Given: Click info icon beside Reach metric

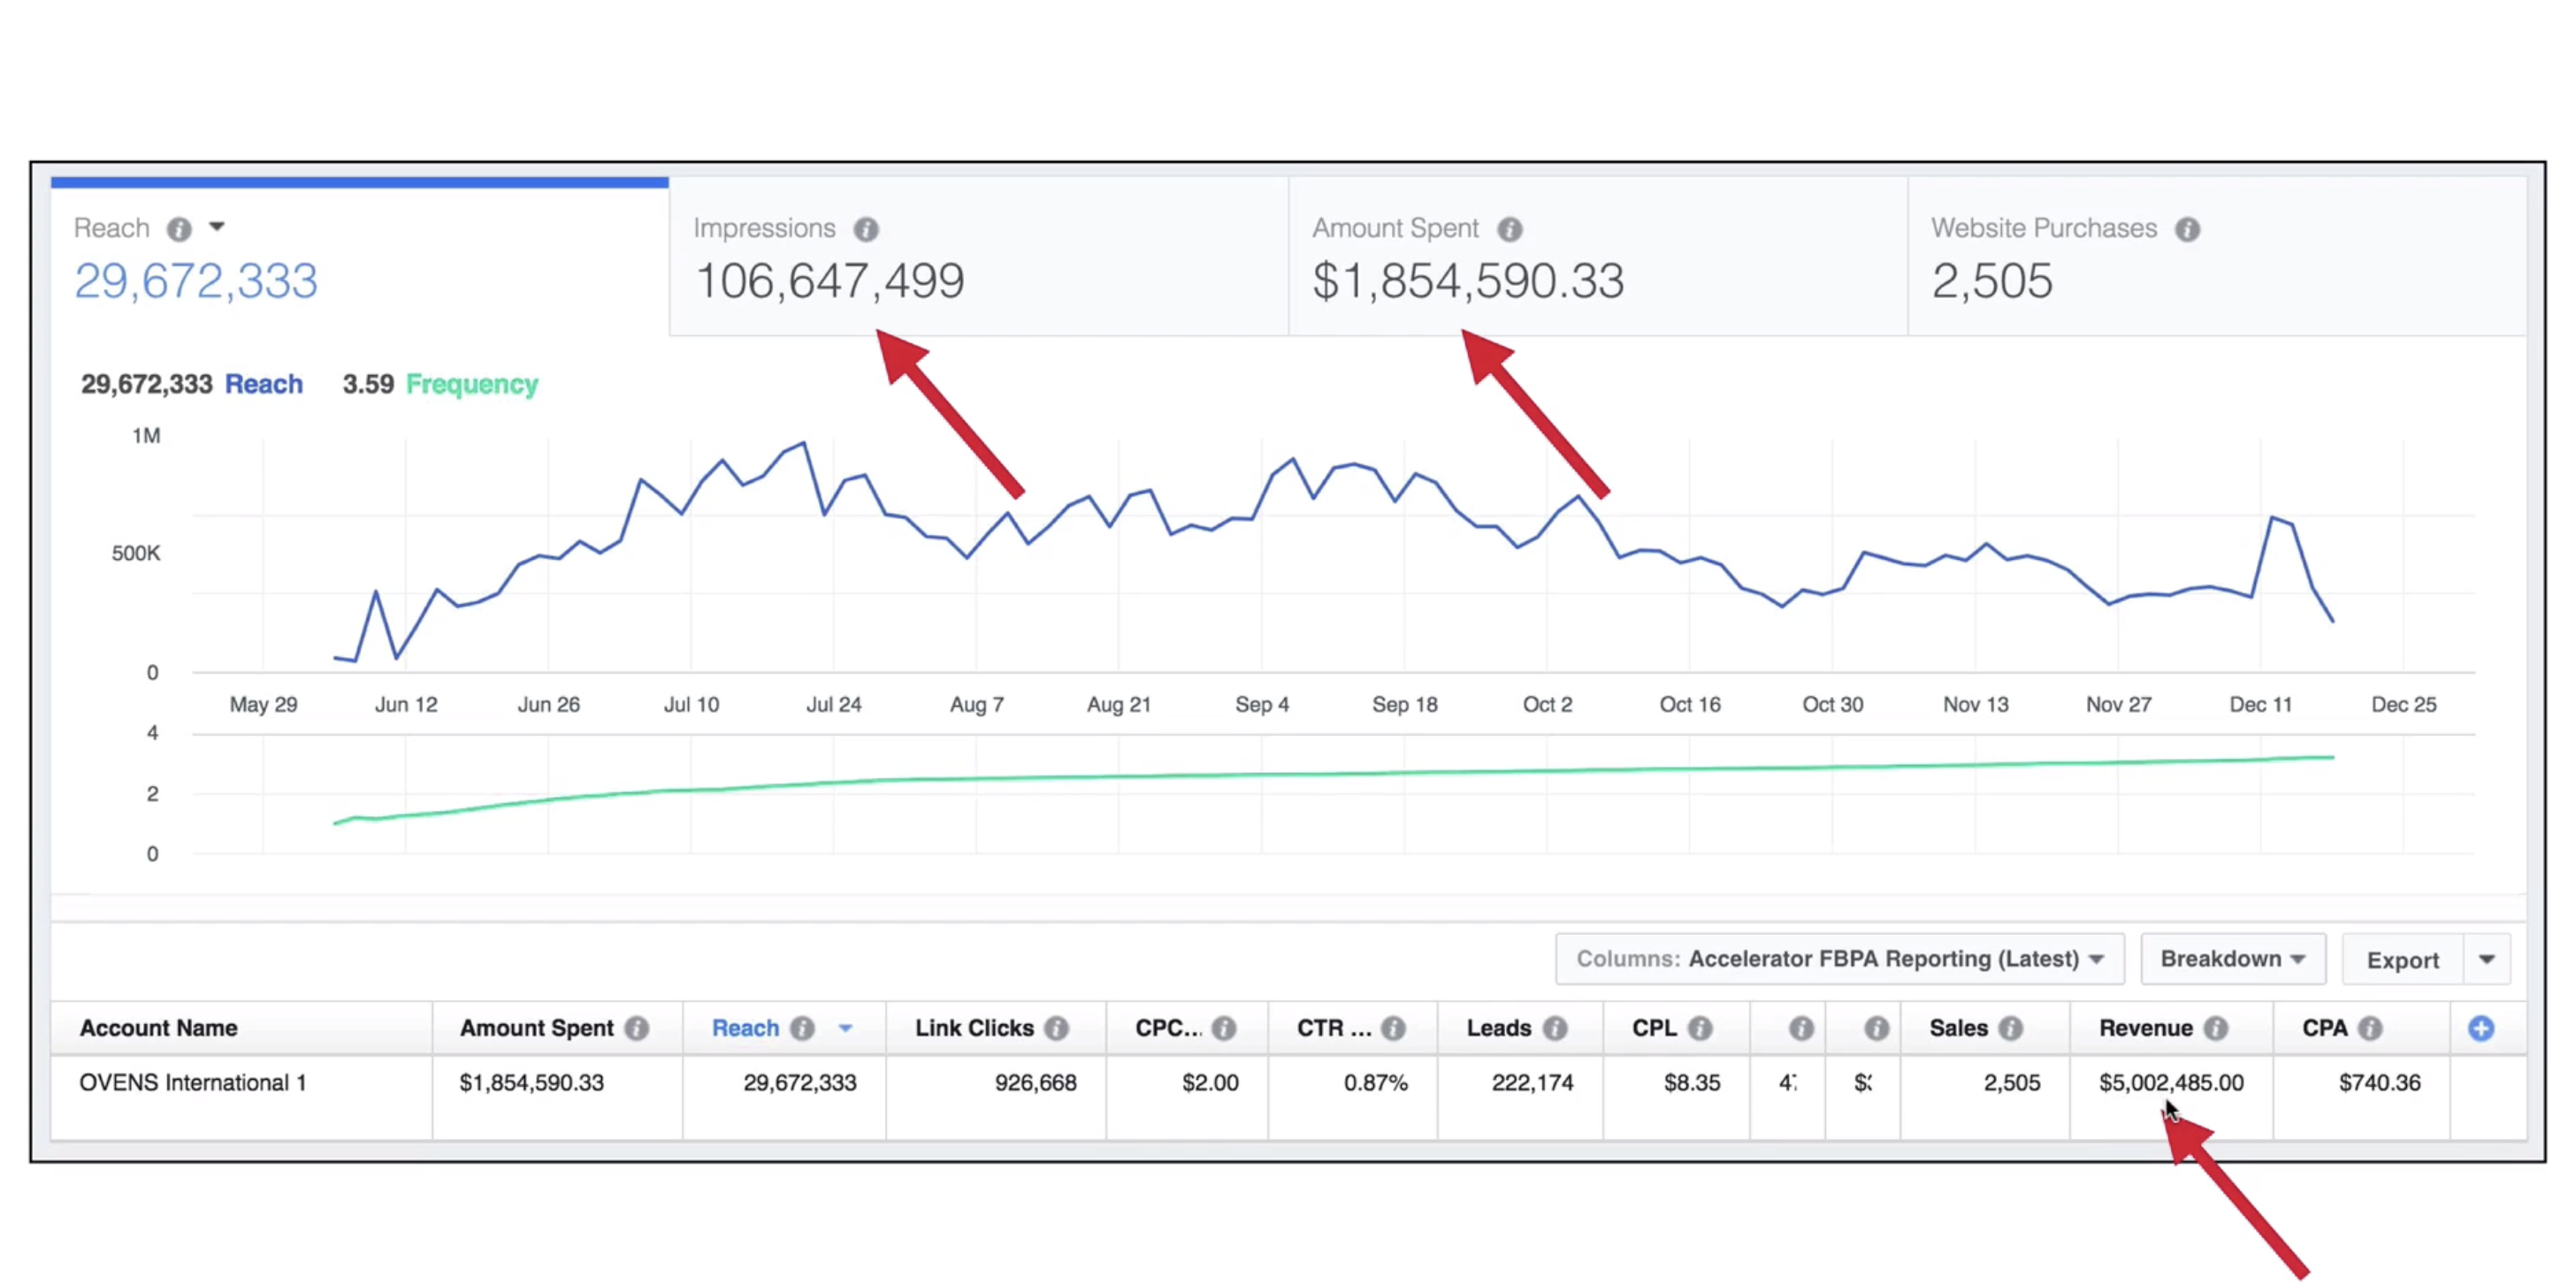Looking at the screenshot, I should pos(179,229).
